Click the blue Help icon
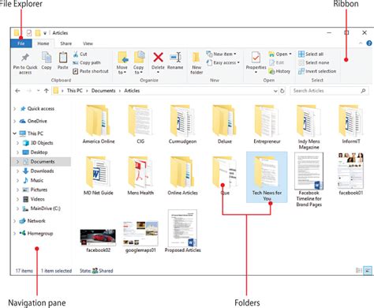Screen dimensions: 374x308 click(x=369, y=43)
